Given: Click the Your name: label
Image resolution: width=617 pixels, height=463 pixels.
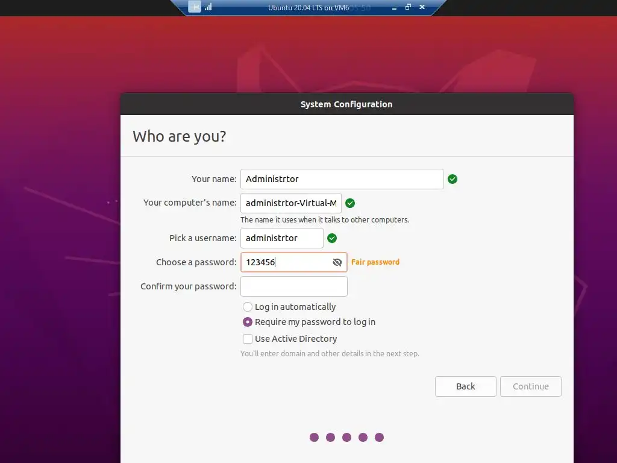Looking at the screenshot, I should coord(214,179).
